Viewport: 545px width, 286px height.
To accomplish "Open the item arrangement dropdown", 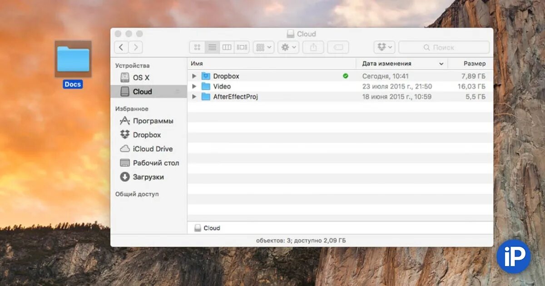I will (263, 47).
